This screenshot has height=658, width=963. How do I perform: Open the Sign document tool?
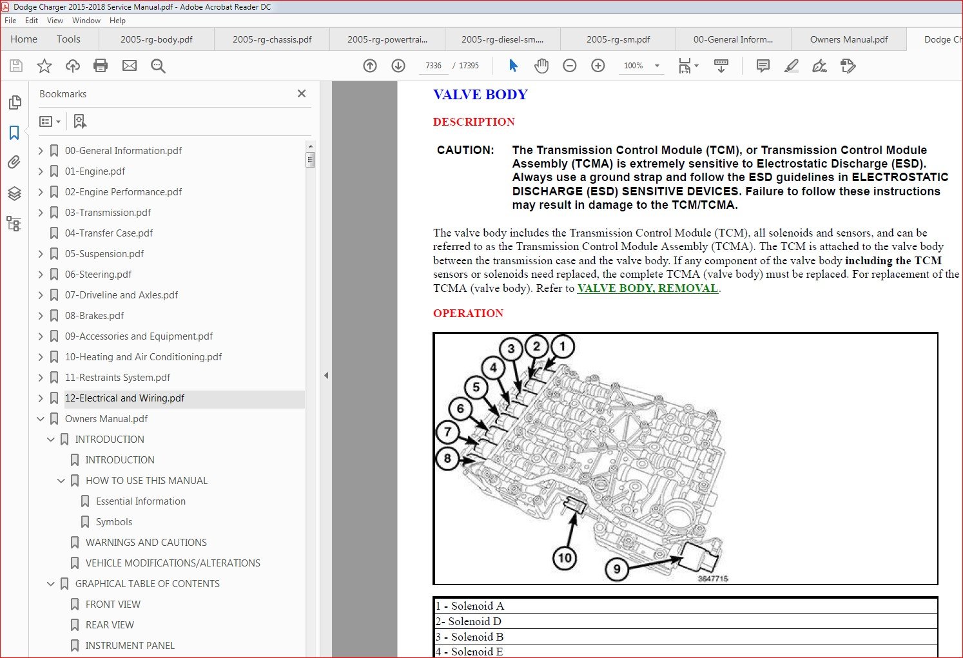820,66
